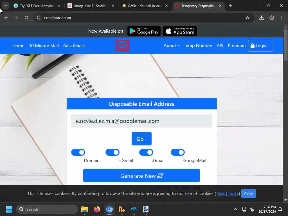Expand the About dropdown menu
288x216 pixels.
click(x=171, y=46)
